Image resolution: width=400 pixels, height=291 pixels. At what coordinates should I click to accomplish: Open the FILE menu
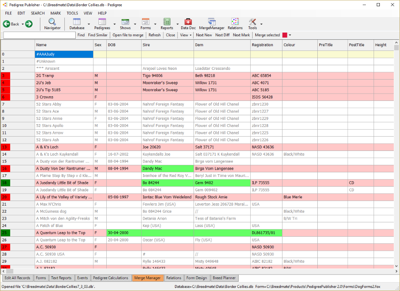coord(9,13)
